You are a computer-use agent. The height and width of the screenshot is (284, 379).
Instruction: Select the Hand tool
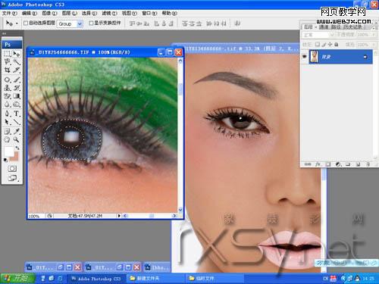pyautogui.click(x=8, y=139)
